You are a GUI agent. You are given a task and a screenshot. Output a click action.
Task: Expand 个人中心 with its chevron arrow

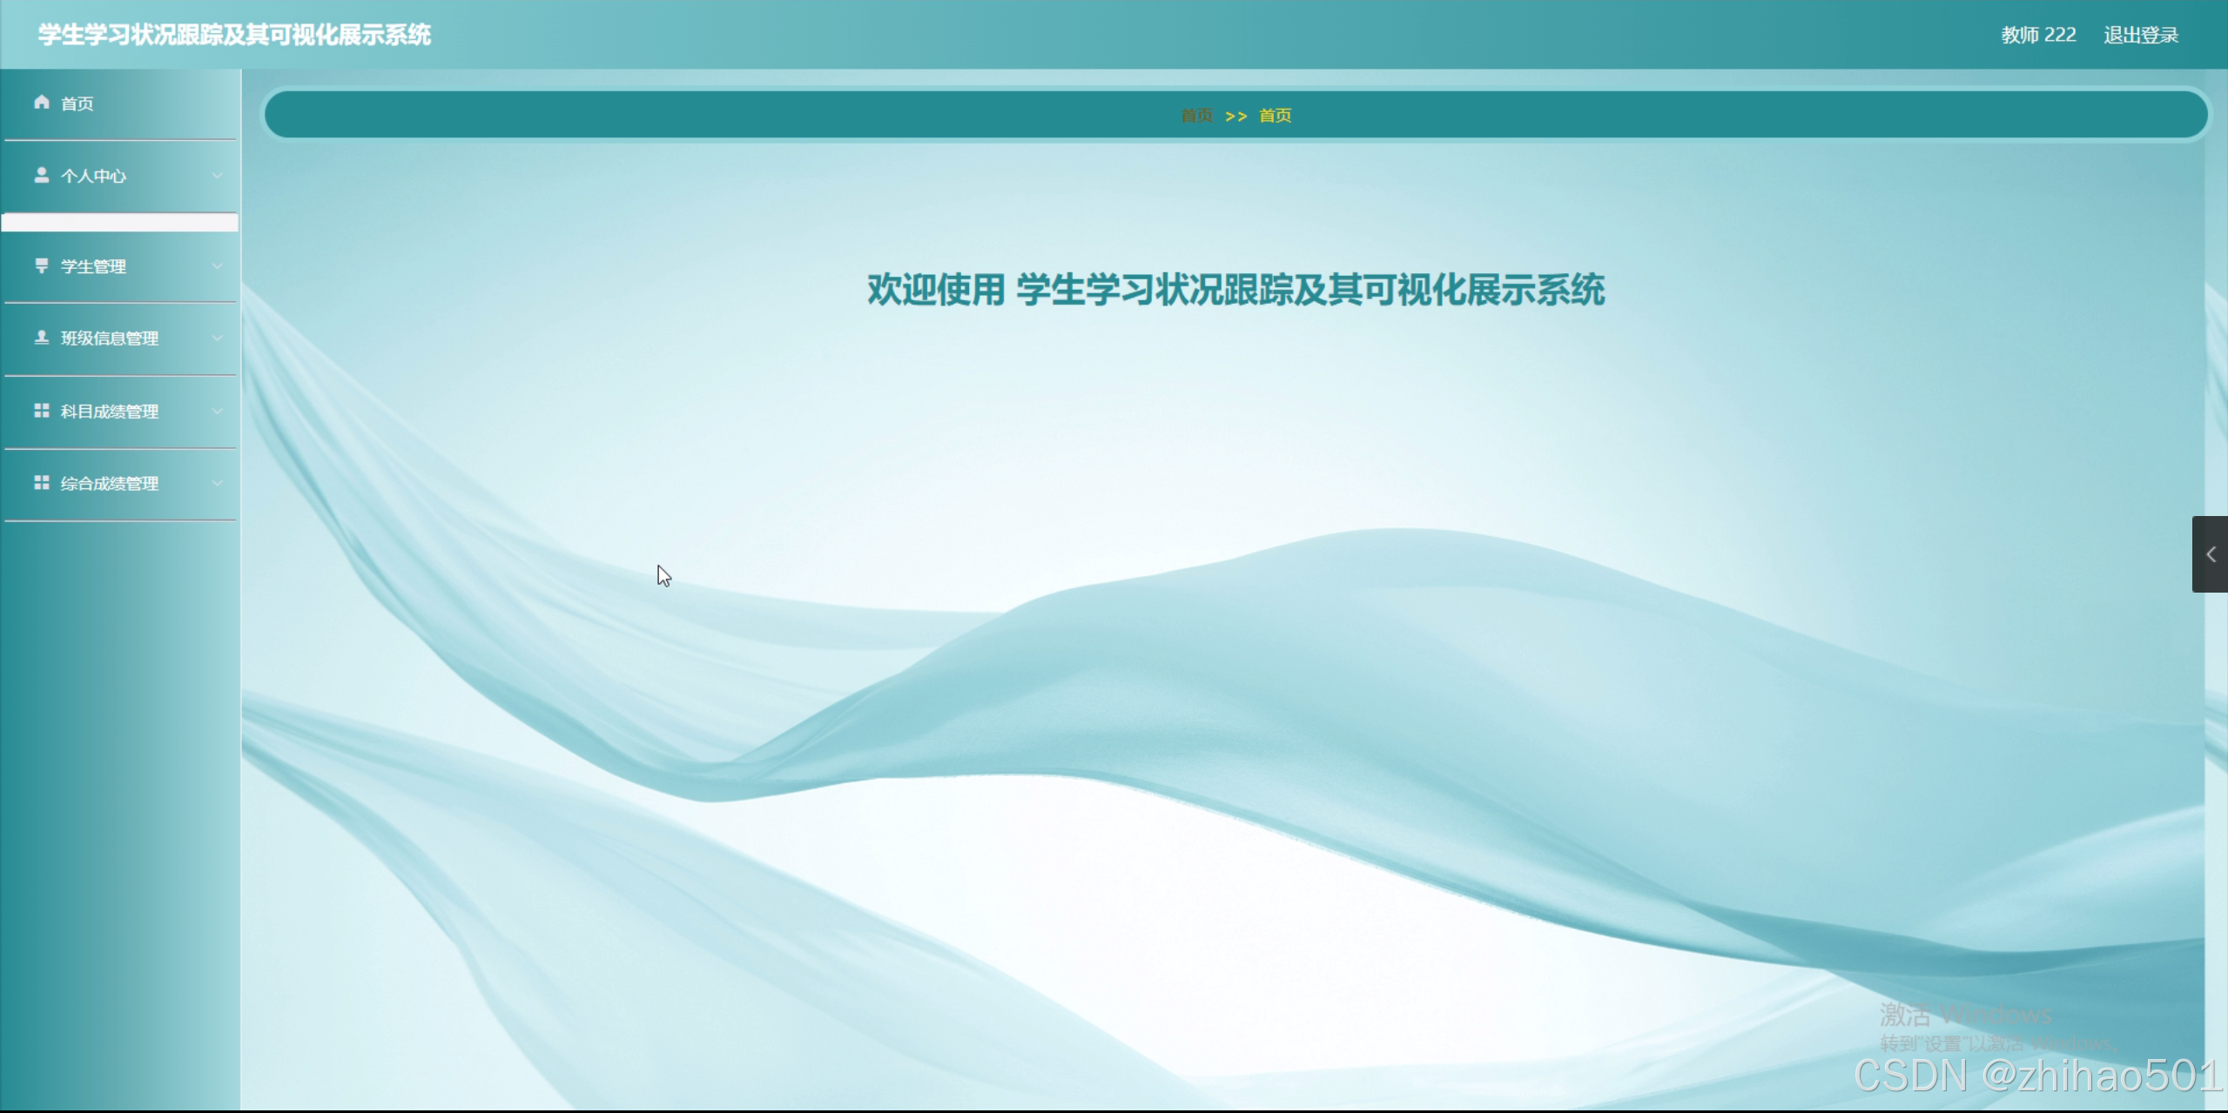tap(217, 176)
